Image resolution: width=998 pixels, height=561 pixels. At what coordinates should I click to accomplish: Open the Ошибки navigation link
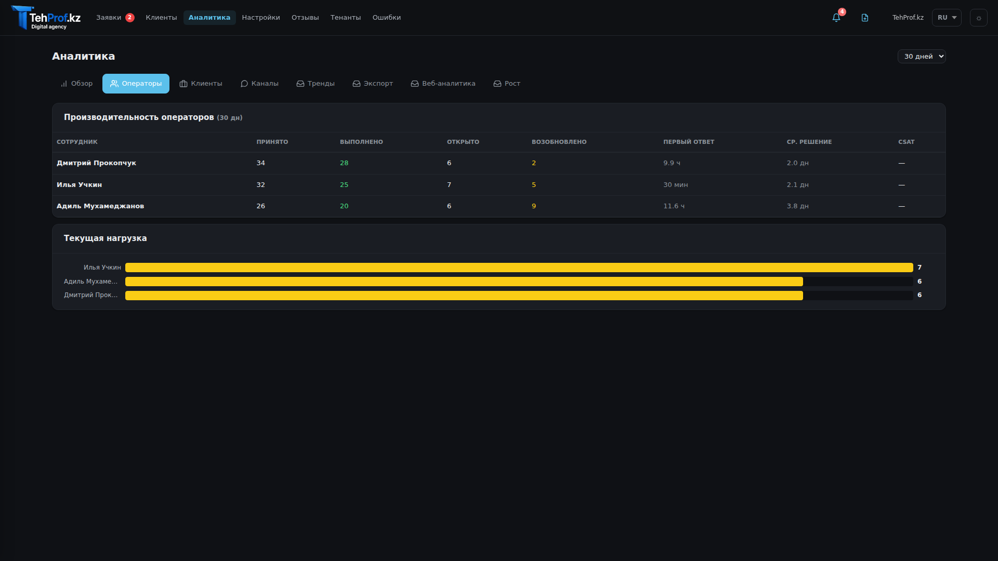(386, 18)
